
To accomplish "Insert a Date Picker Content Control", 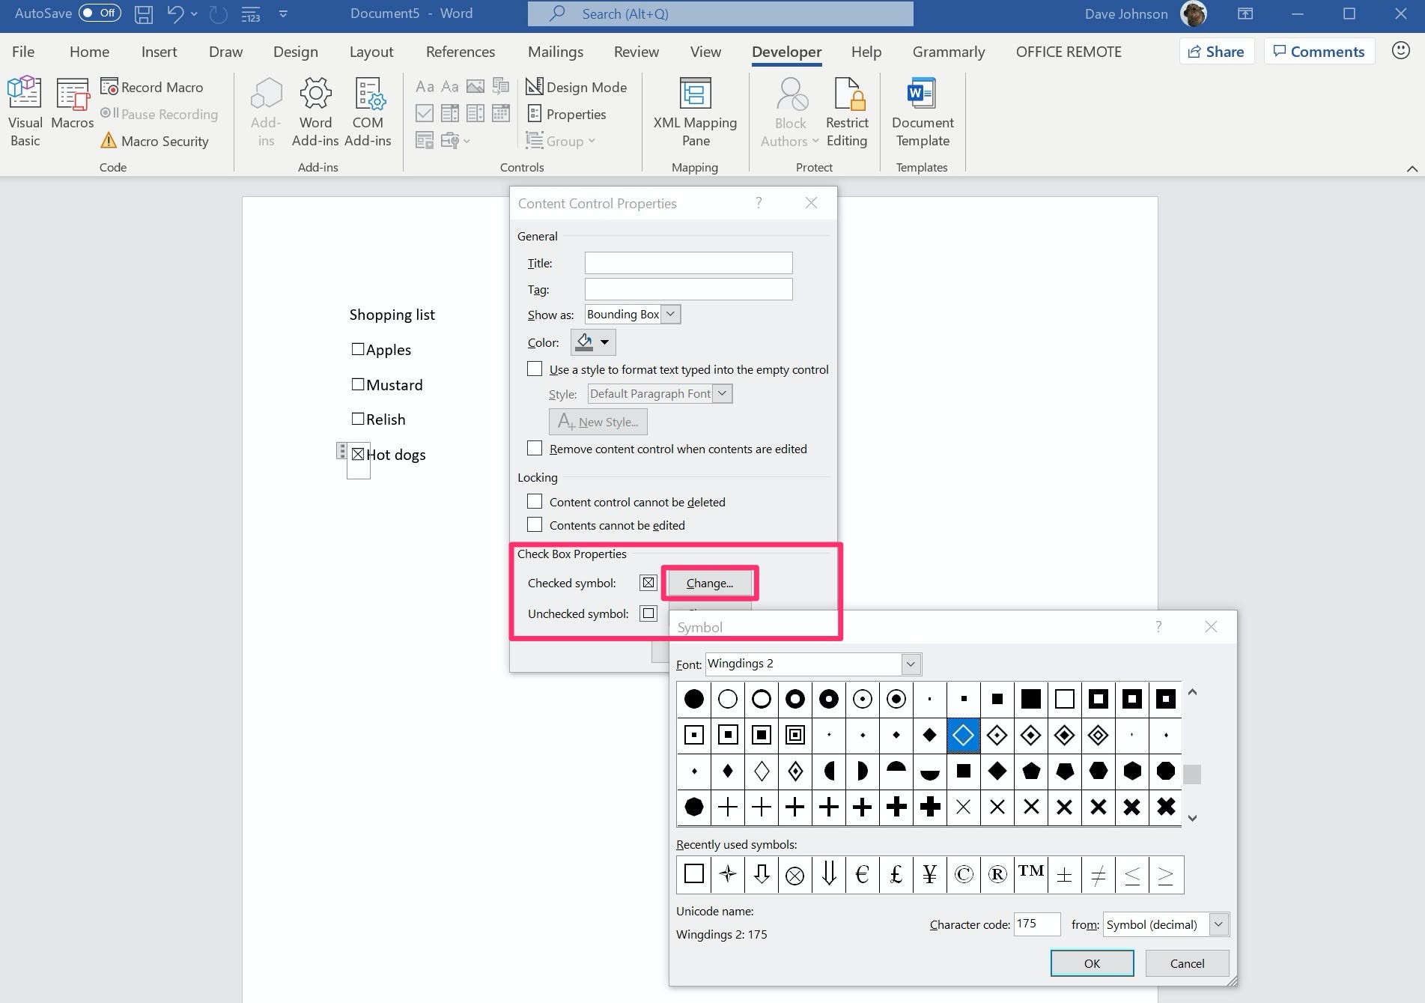I will pos(500,113).
